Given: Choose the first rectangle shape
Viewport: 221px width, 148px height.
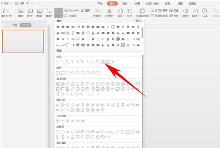Looking at the screenshot, I should click(x=58, y=73).
